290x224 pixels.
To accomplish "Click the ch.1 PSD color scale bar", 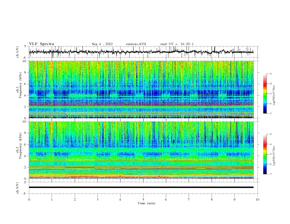I will tap(265, 94).
